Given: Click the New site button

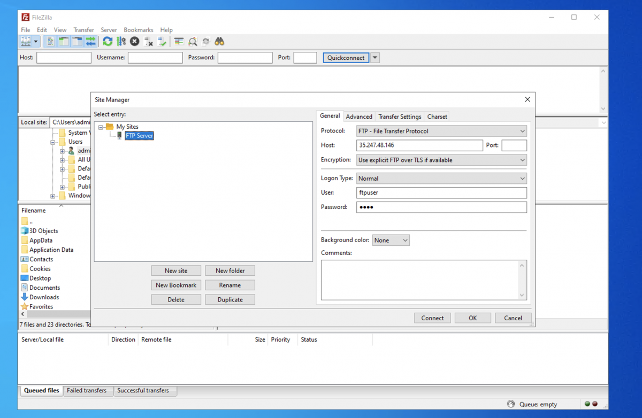Looking at the screenshot, I should [176, 271].
